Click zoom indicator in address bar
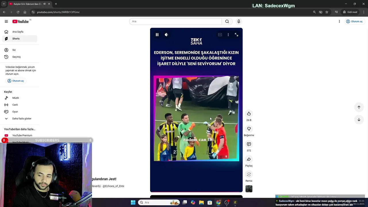The width and height of the screenshot is (368, 207). pos(314,12)
